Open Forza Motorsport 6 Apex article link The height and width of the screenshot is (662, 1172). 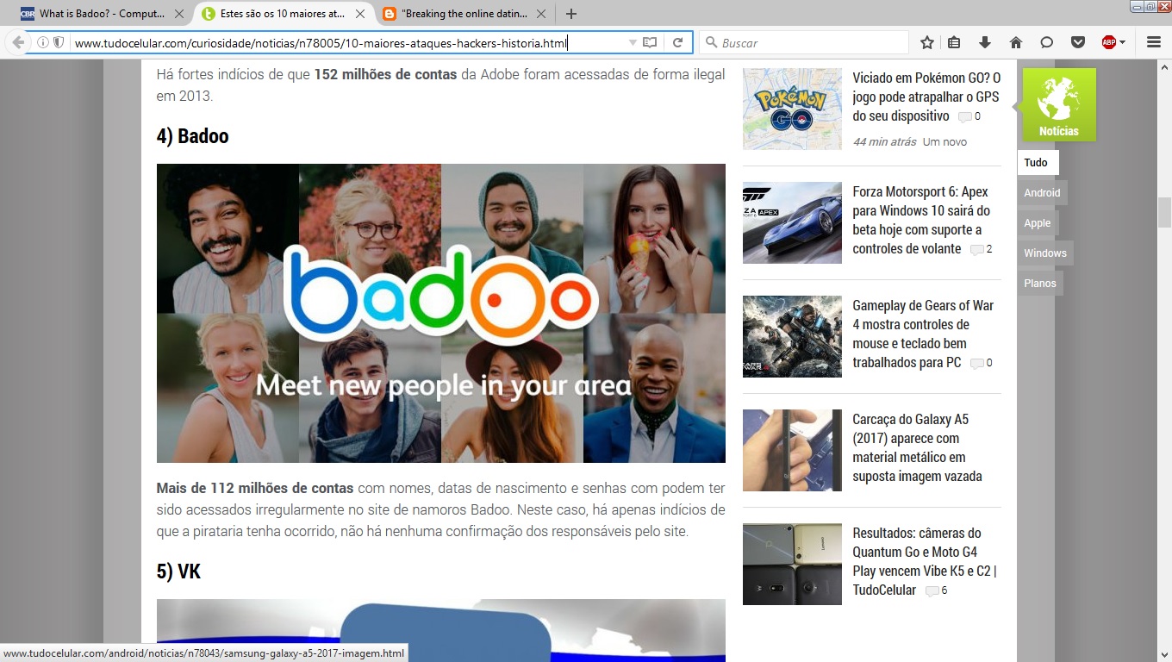click(920, 220)
